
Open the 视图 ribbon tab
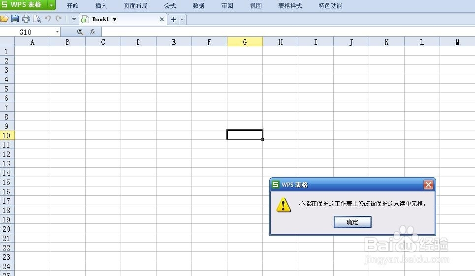(x=255, y=6)
